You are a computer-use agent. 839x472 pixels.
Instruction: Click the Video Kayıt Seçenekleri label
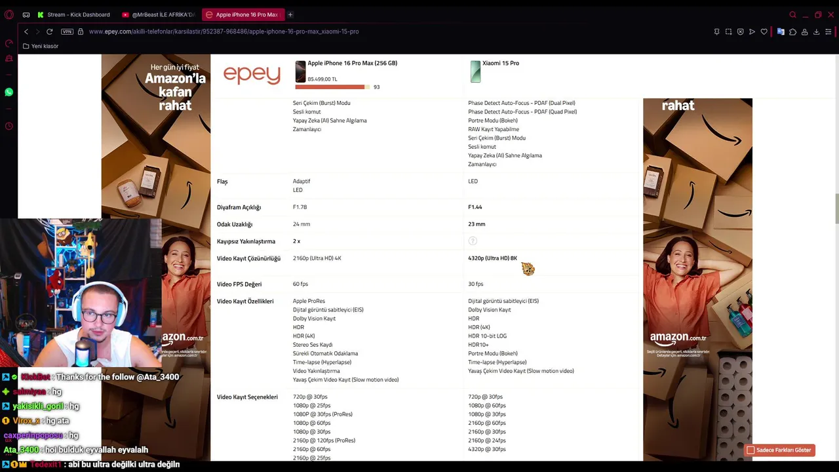tap(247, 397)
